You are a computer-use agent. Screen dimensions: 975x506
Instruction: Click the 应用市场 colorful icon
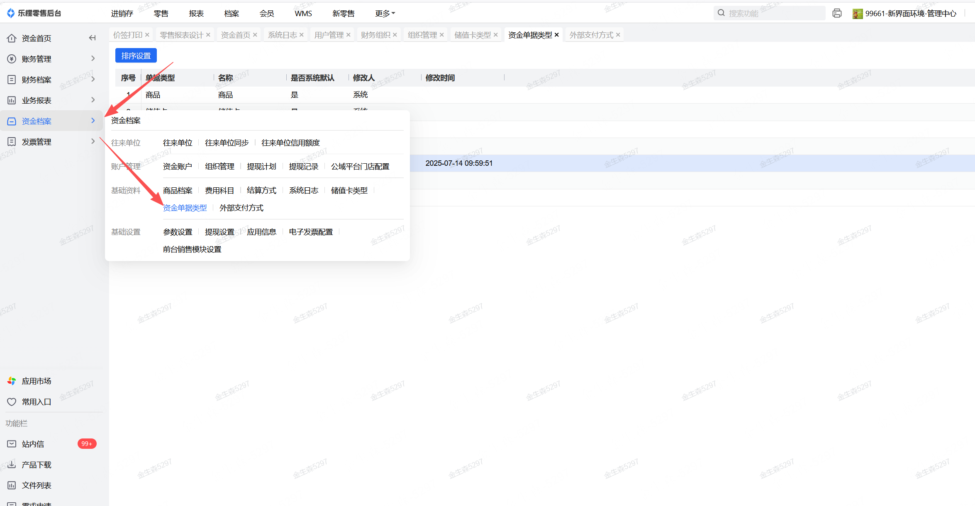point(12,381)
